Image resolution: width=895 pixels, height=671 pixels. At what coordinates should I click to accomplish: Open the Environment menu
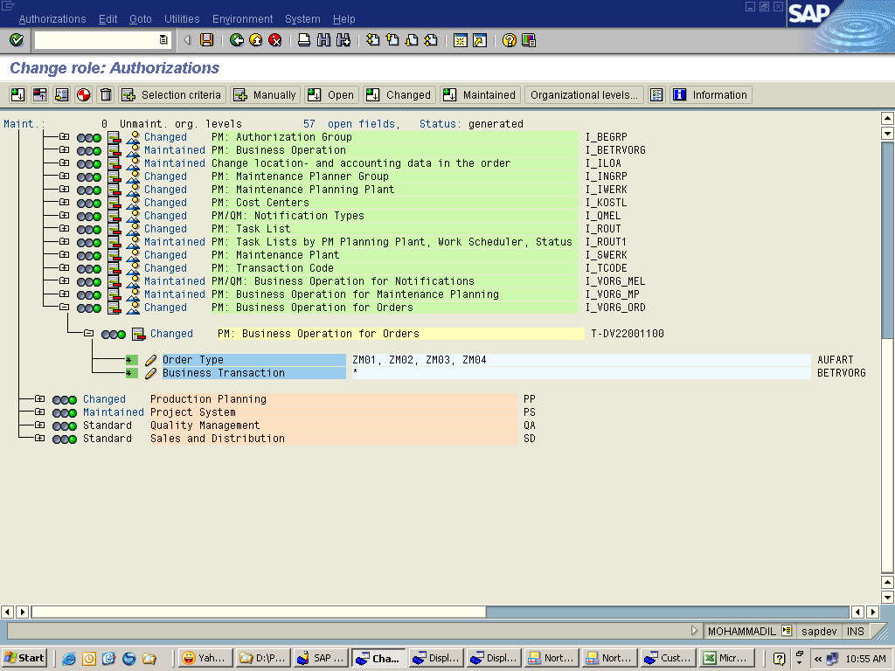point(242,19)
